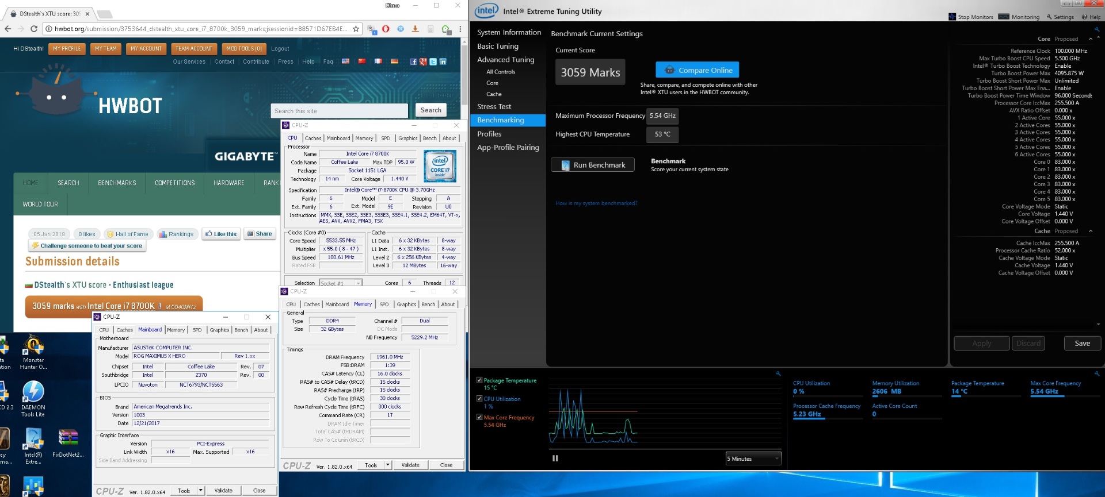Pause the monitoring graph
The height and width of the screenshot is (497, 1105).
coord(555,459)
